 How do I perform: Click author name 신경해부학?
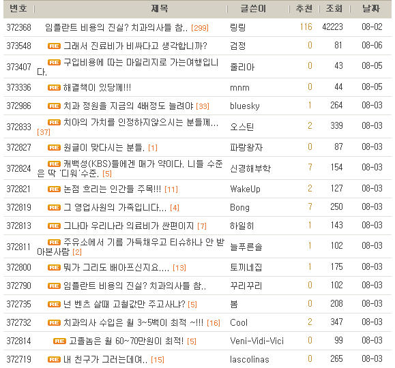click(x=250, y=168)
